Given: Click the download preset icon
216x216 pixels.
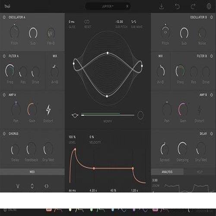Looking at the screenshot, I should point(162,6).
